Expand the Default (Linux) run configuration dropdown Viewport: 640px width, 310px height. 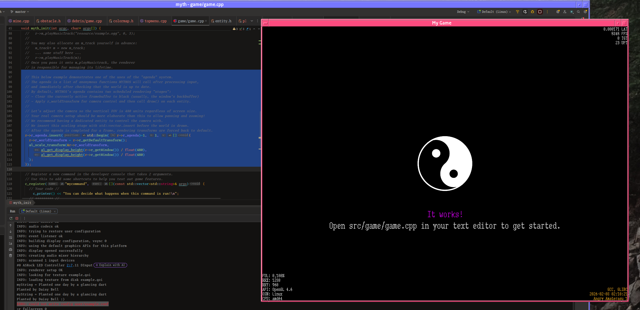[494, 12]
